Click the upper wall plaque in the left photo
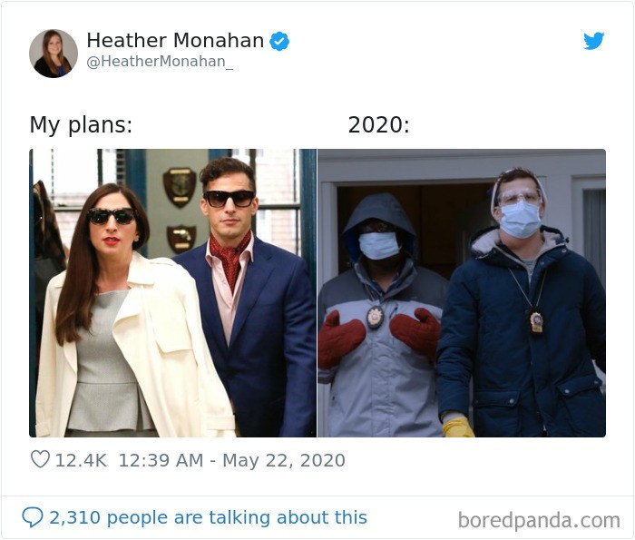This screenshot has width=635, height=540. click(179, 186)
